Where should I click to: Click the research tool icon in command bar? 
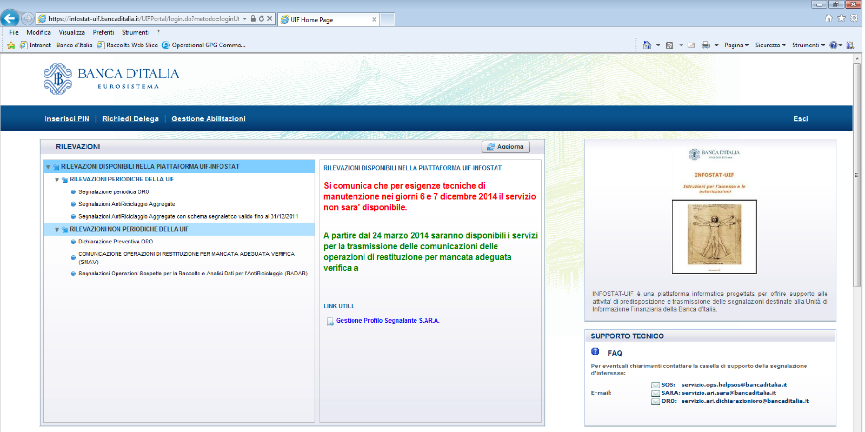click(x=850, y=45)
